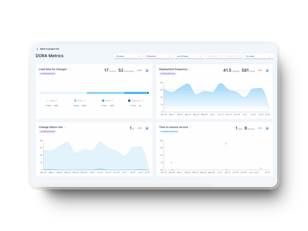This screenshot has height=231, width=308.
Task: Show info tooltip for Deployment frequency
Action: tap(190, 69)
